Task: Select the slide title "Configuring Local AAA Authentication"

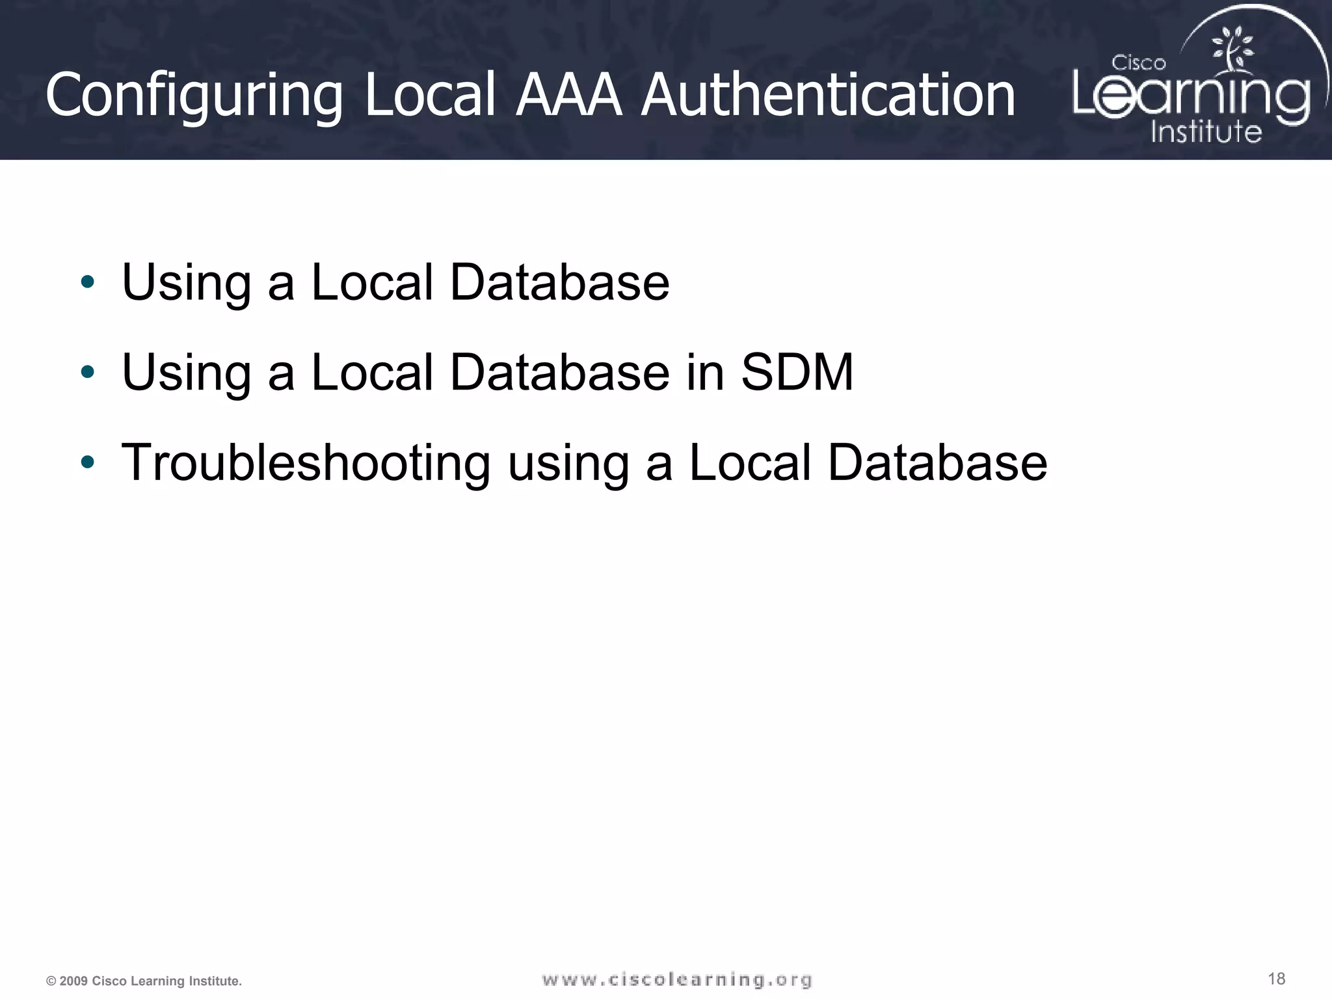Action: [x=530, y=96]
